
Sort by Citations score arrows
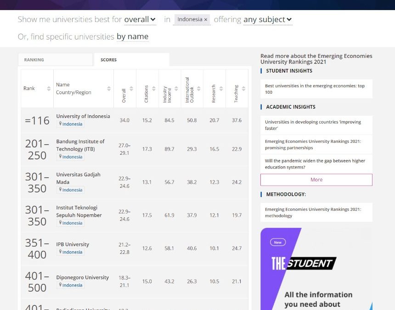point(154,88)
